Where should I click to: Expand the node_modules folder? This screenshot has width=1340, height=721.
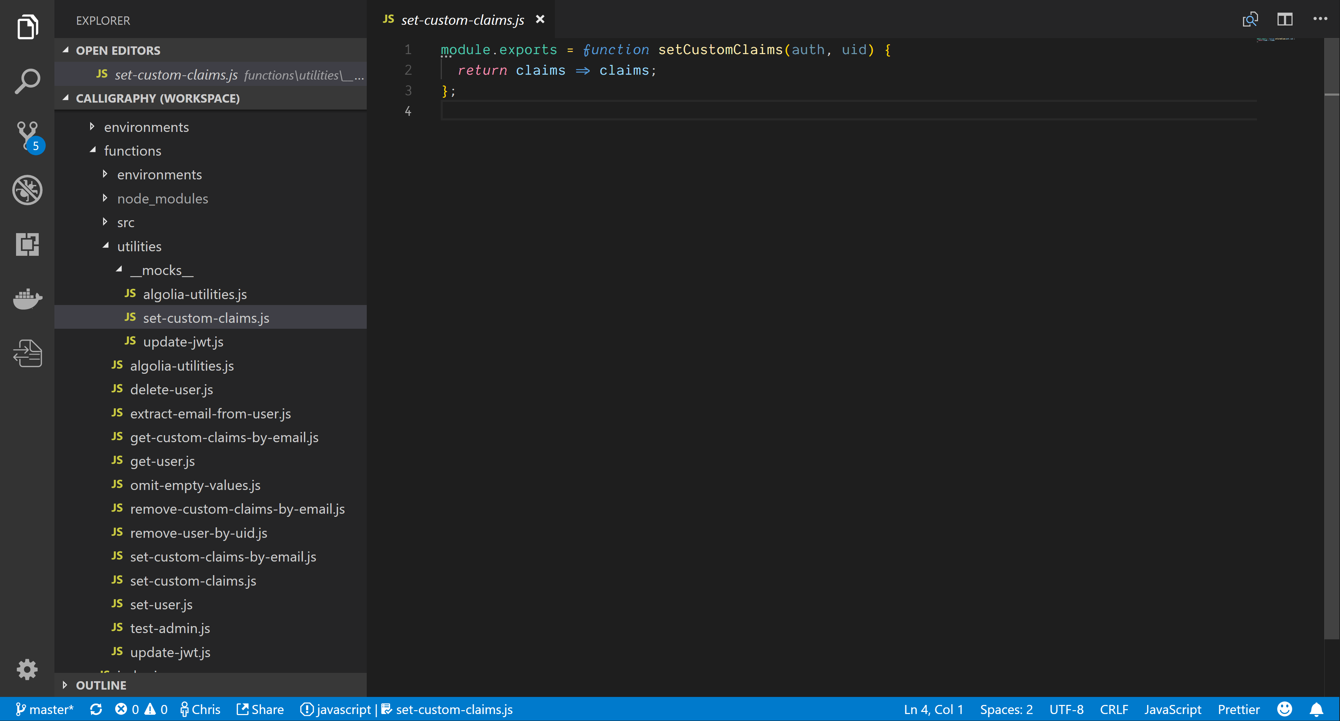[x=210, y=199]
